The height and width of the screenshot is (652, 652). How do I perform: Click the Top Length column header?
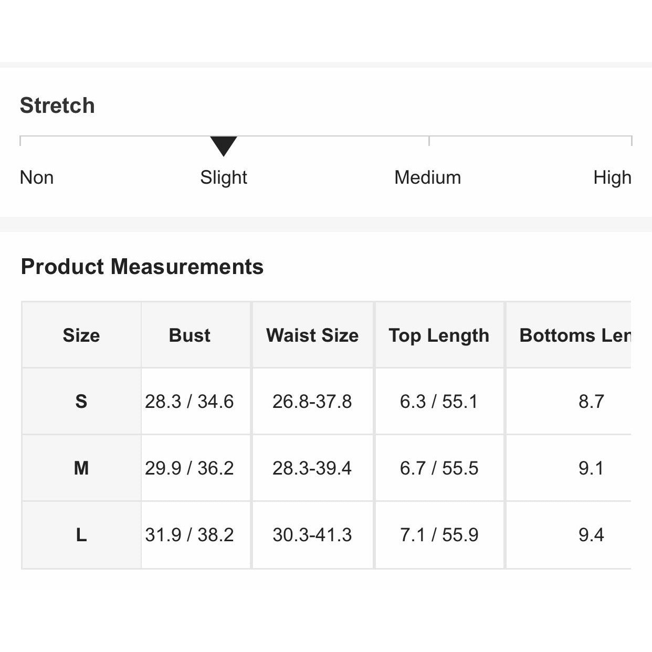439,335
